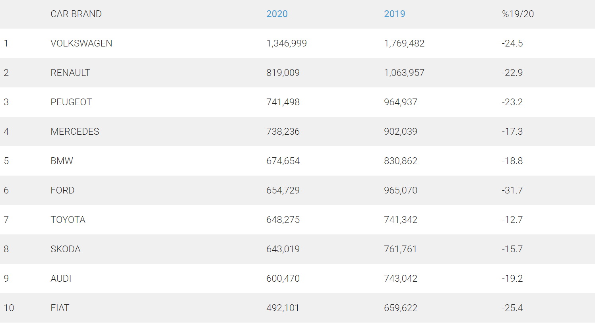Click the %19/20 column header

[517, 14]
